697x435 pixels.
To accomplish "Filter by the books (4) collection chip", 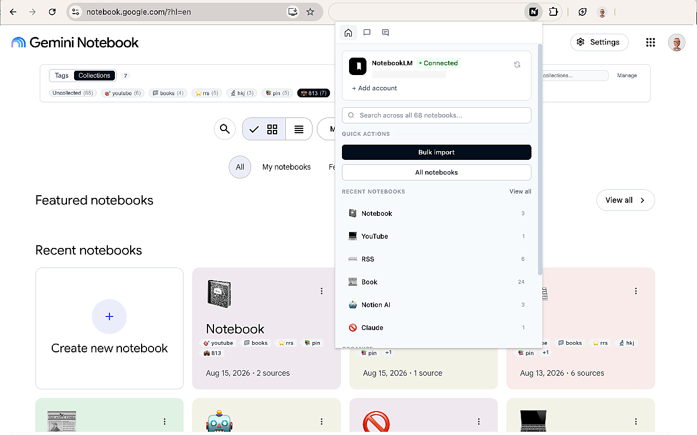I will 168,93.
